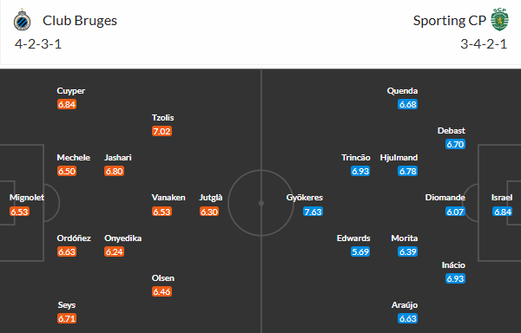
Task: Click Trincão player name
Action: pos(355,158)
